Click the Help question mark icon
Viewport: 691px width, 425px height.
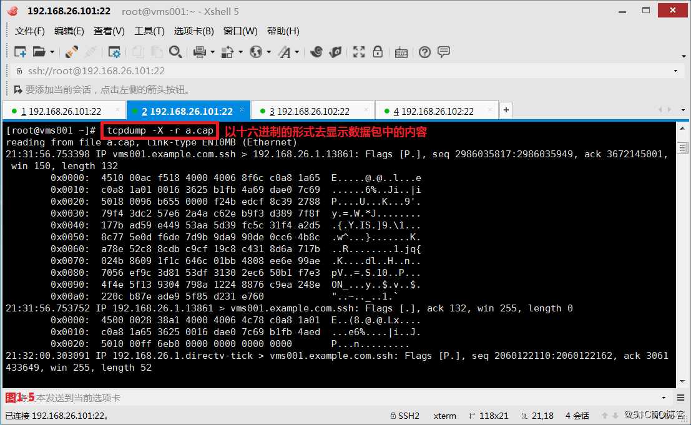pyautogui.click(x=424, y=52)
